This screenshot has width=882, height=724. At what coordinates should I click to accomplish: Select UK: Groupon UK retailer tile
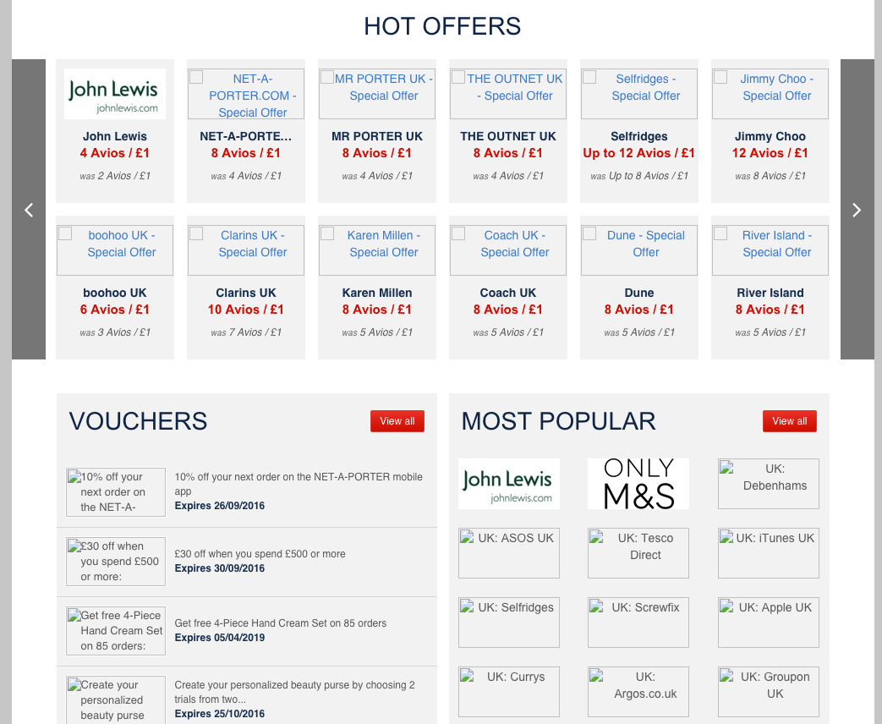coord(769,692)
